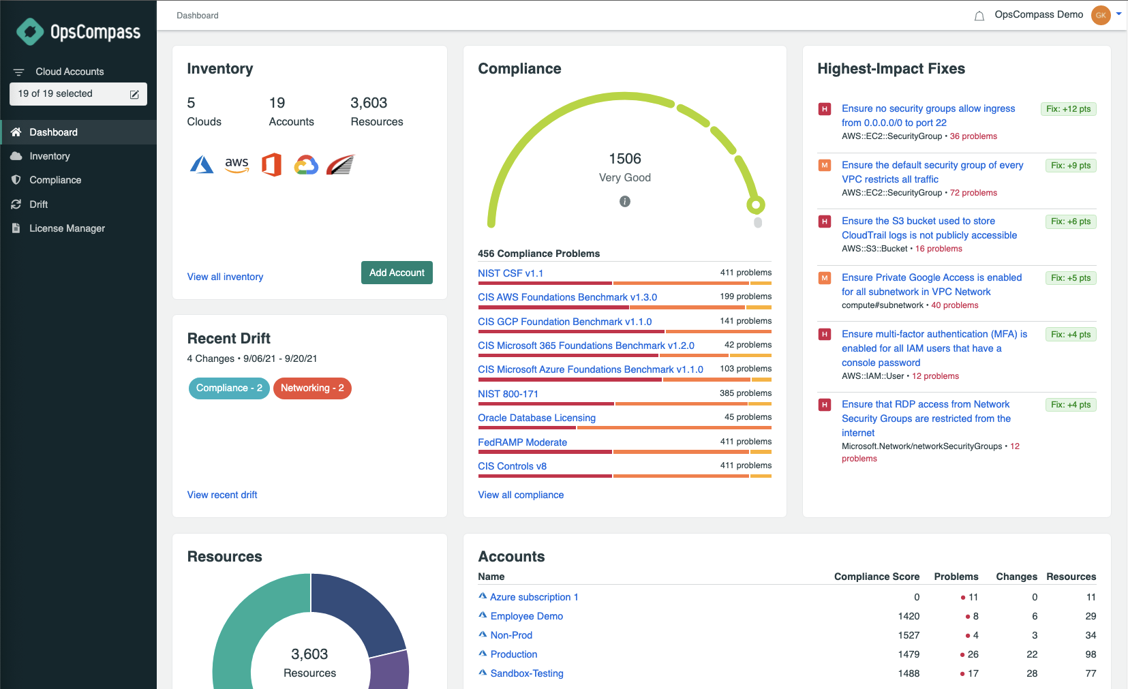Click the Dashboard breadcrumb
The width and height of the screenshot is (1128, 689).
point(198,16)
